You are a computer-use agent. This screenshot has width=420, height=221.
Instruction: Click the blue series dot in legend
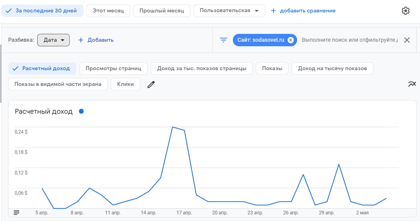point(81,111)
